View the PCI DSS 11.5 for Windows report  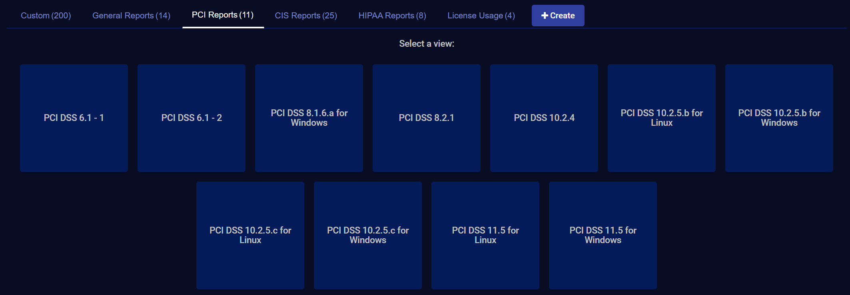603,236
